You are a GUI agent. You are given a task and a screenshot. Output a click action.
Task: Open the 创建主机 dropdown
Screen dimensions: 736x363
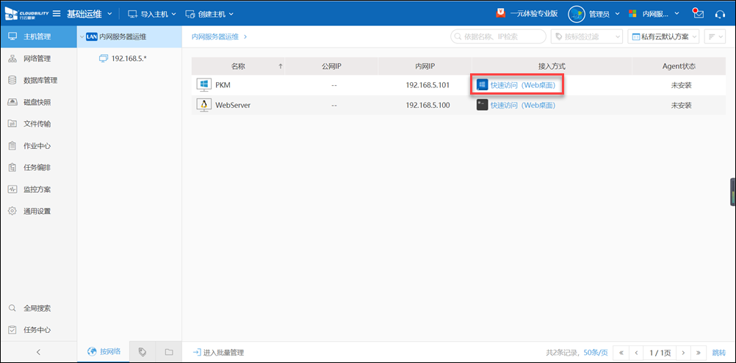tap(209, 14)
